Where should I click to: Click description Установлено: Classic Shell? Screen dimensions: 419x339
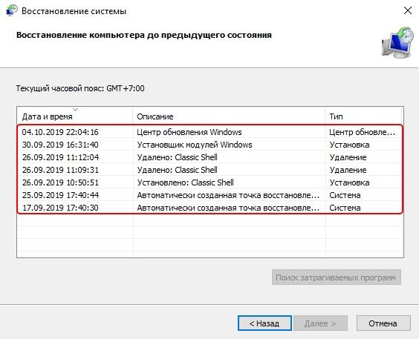point(185,182)
